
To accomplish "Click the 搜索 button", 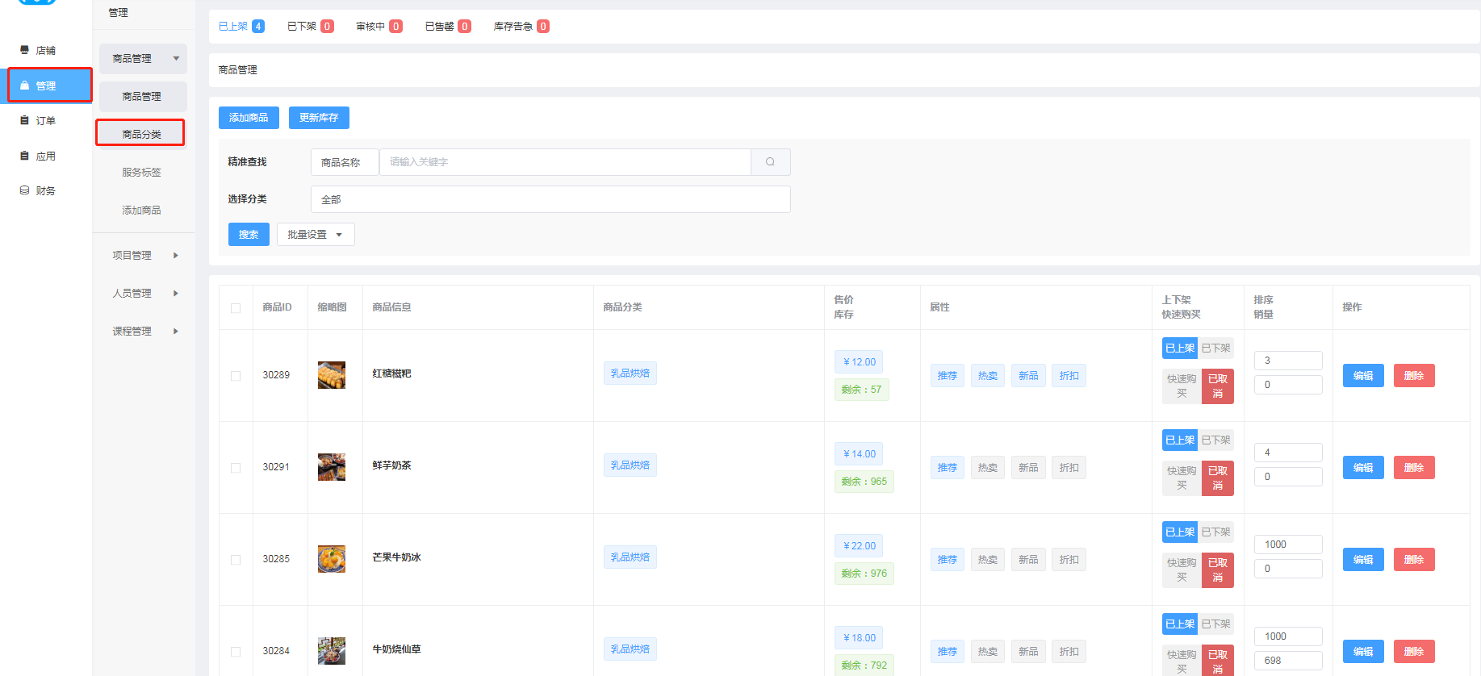I will point(249,235).
